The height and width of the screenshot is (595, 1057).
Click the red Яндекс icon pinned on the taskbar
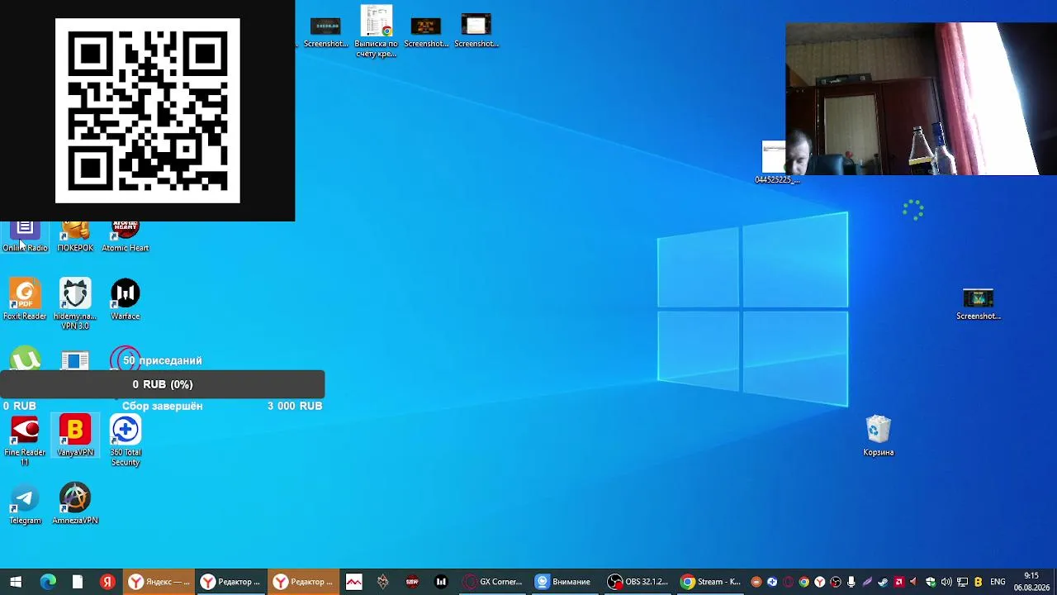pos(107,582)
